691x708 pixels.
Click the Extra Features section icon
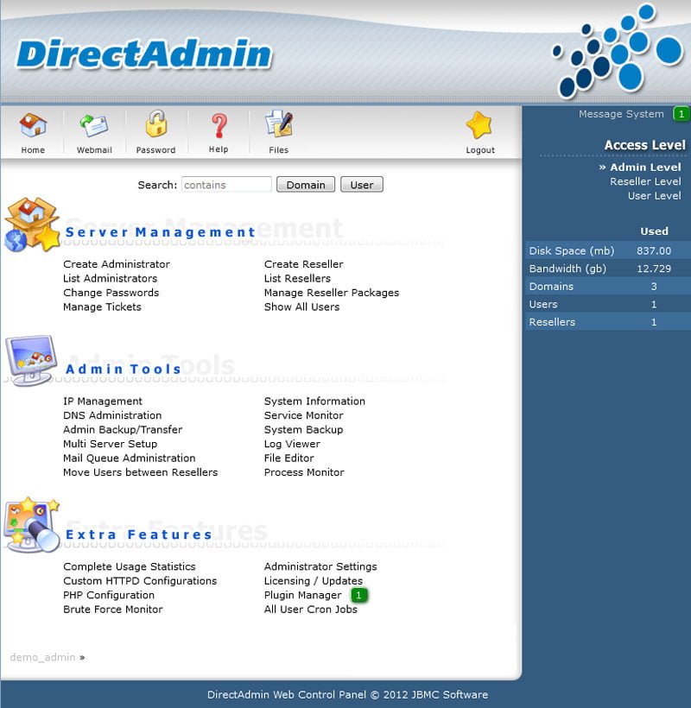click(x=31, y=523)
